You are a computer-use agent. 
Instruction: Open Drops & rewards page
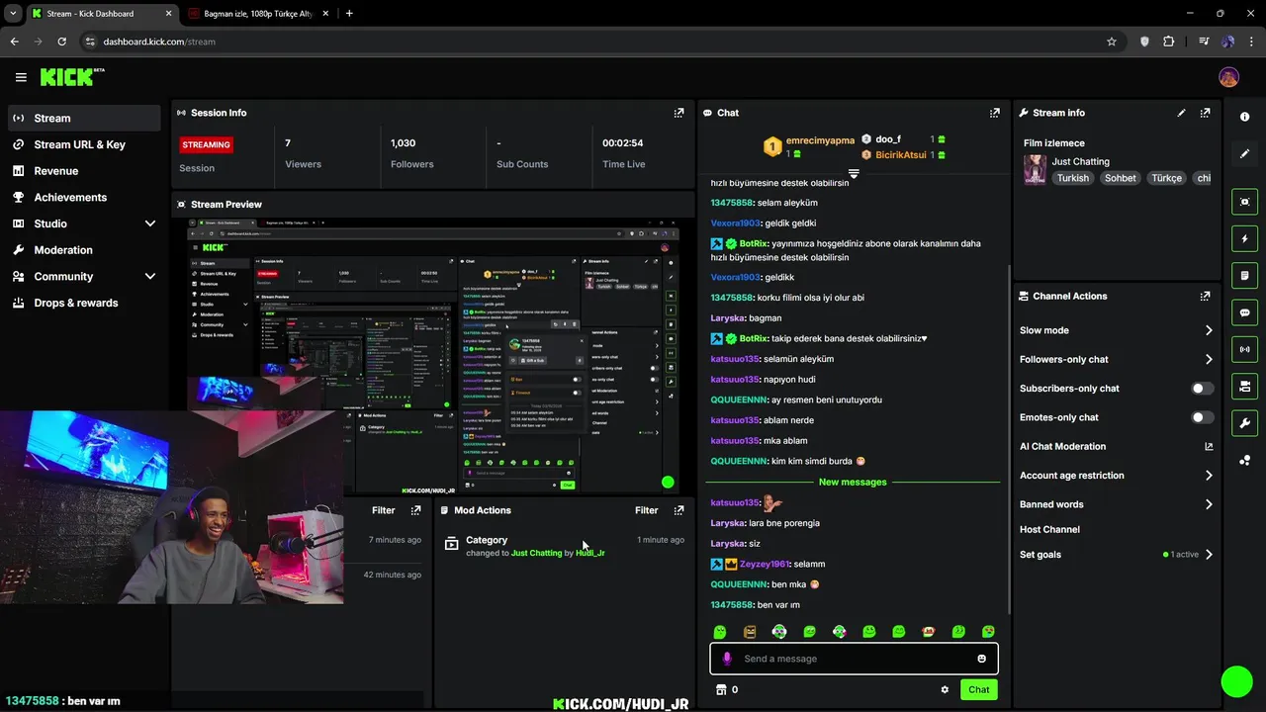(x=84, y=303)
